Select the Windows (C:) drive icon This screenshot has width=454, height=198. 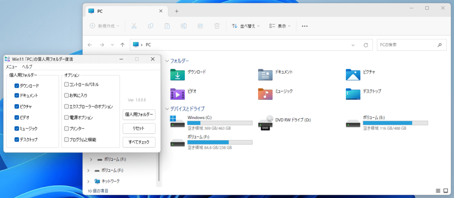pos(177,122)
